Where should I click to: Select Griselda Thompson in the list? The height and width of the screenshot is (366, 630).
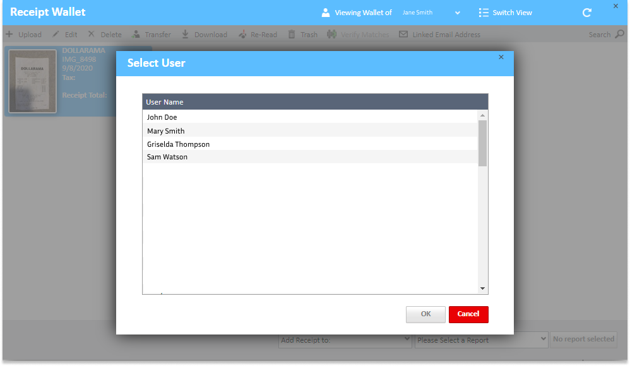[x=178, y=144]
